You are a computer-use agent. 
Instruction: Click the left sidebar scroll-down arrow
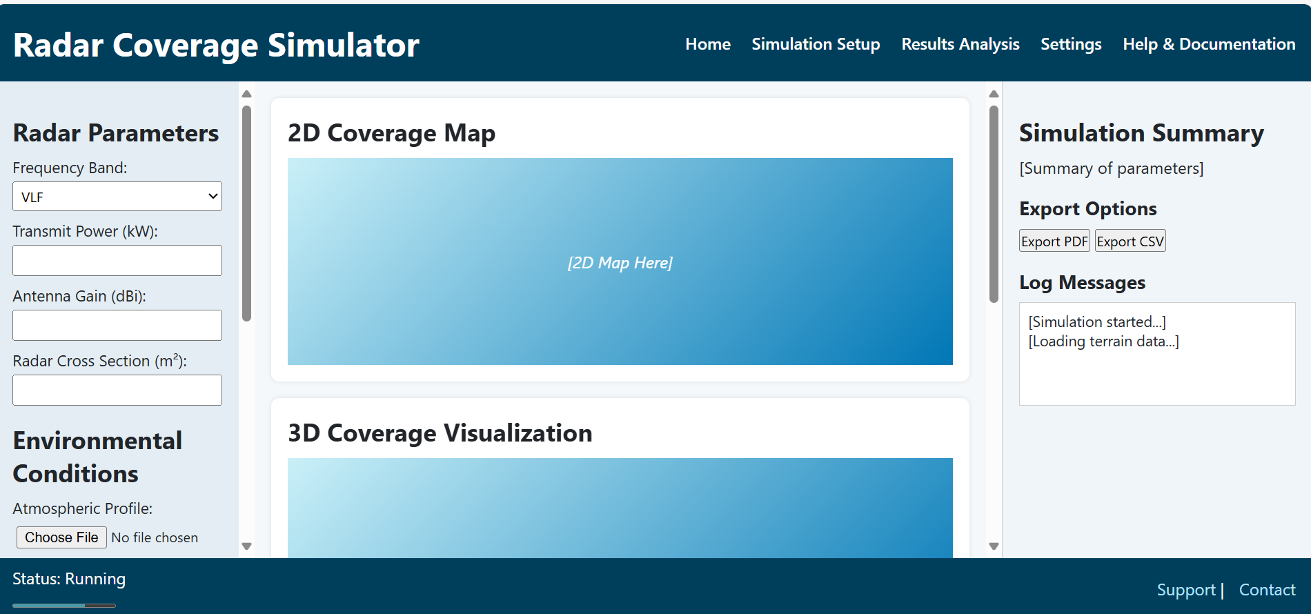pos(246,546)
